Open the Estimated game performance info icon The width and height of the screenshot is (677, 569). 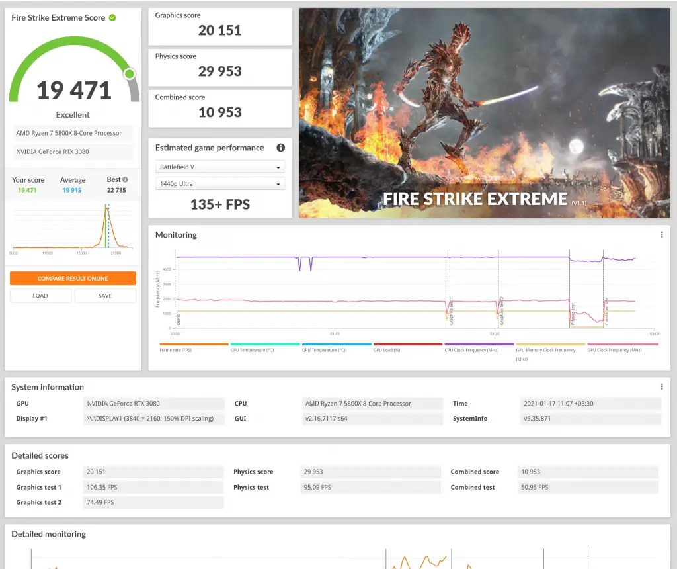[x=280, y=148]
